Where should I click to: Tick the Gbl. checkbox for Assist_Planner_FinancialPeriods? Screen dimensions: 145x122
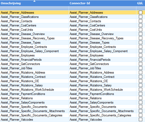point(140,60)
